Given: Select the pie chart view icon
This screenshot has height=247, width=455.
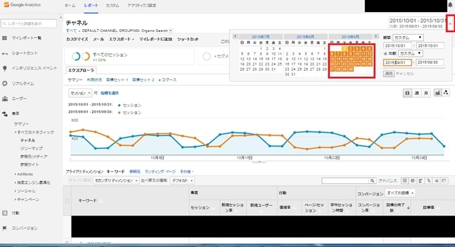Looking at the screenshot, I should pyautogui.click(x=413, y=181).
